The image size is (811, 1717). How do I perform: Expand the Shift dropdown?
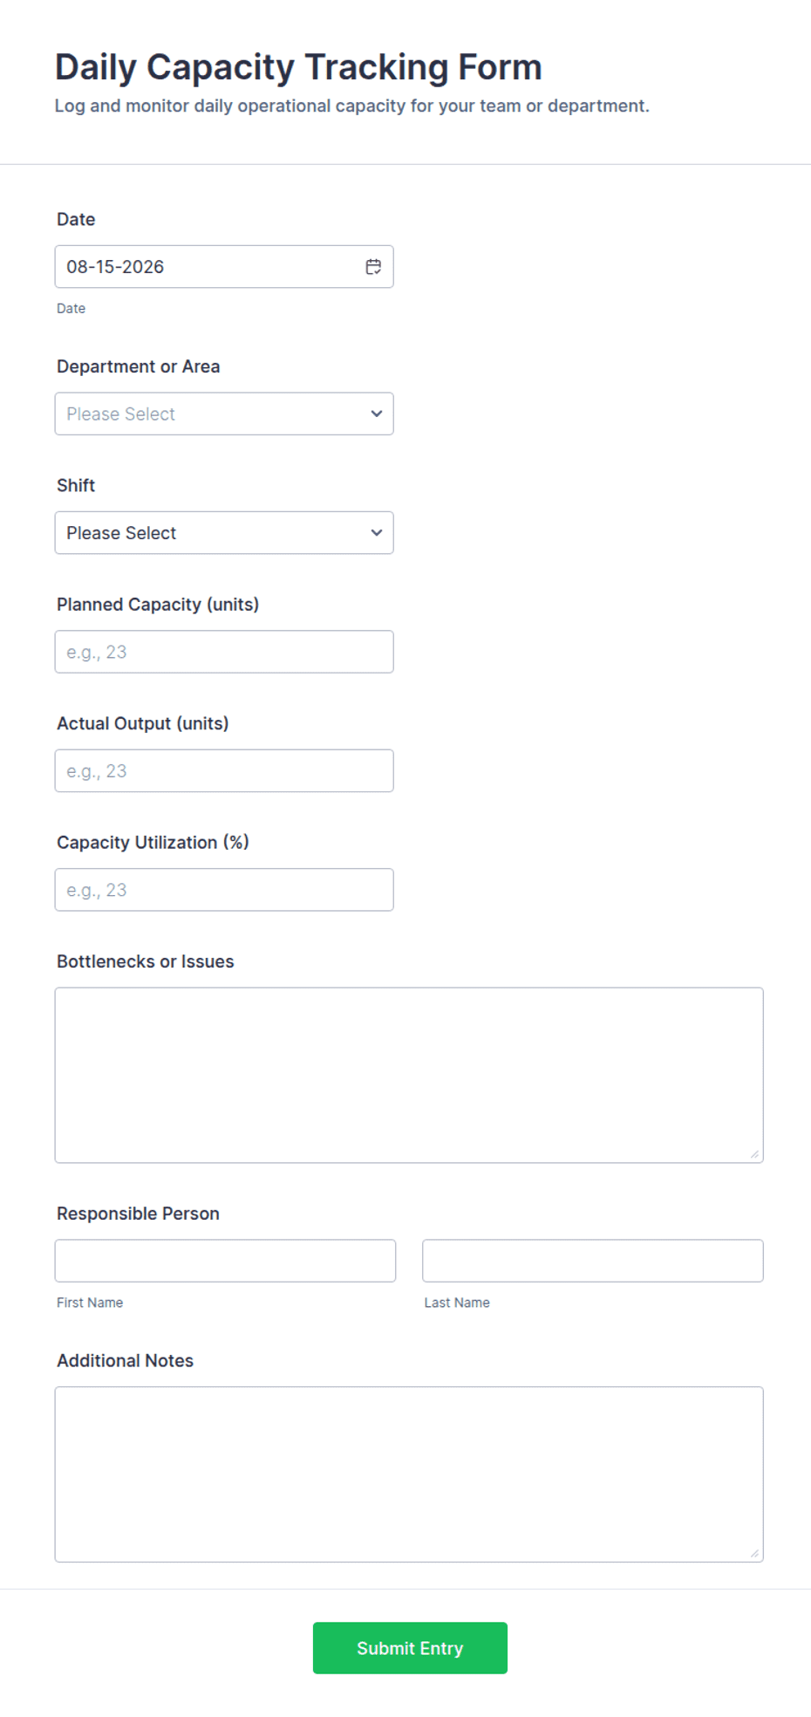(x=224, y=533)
